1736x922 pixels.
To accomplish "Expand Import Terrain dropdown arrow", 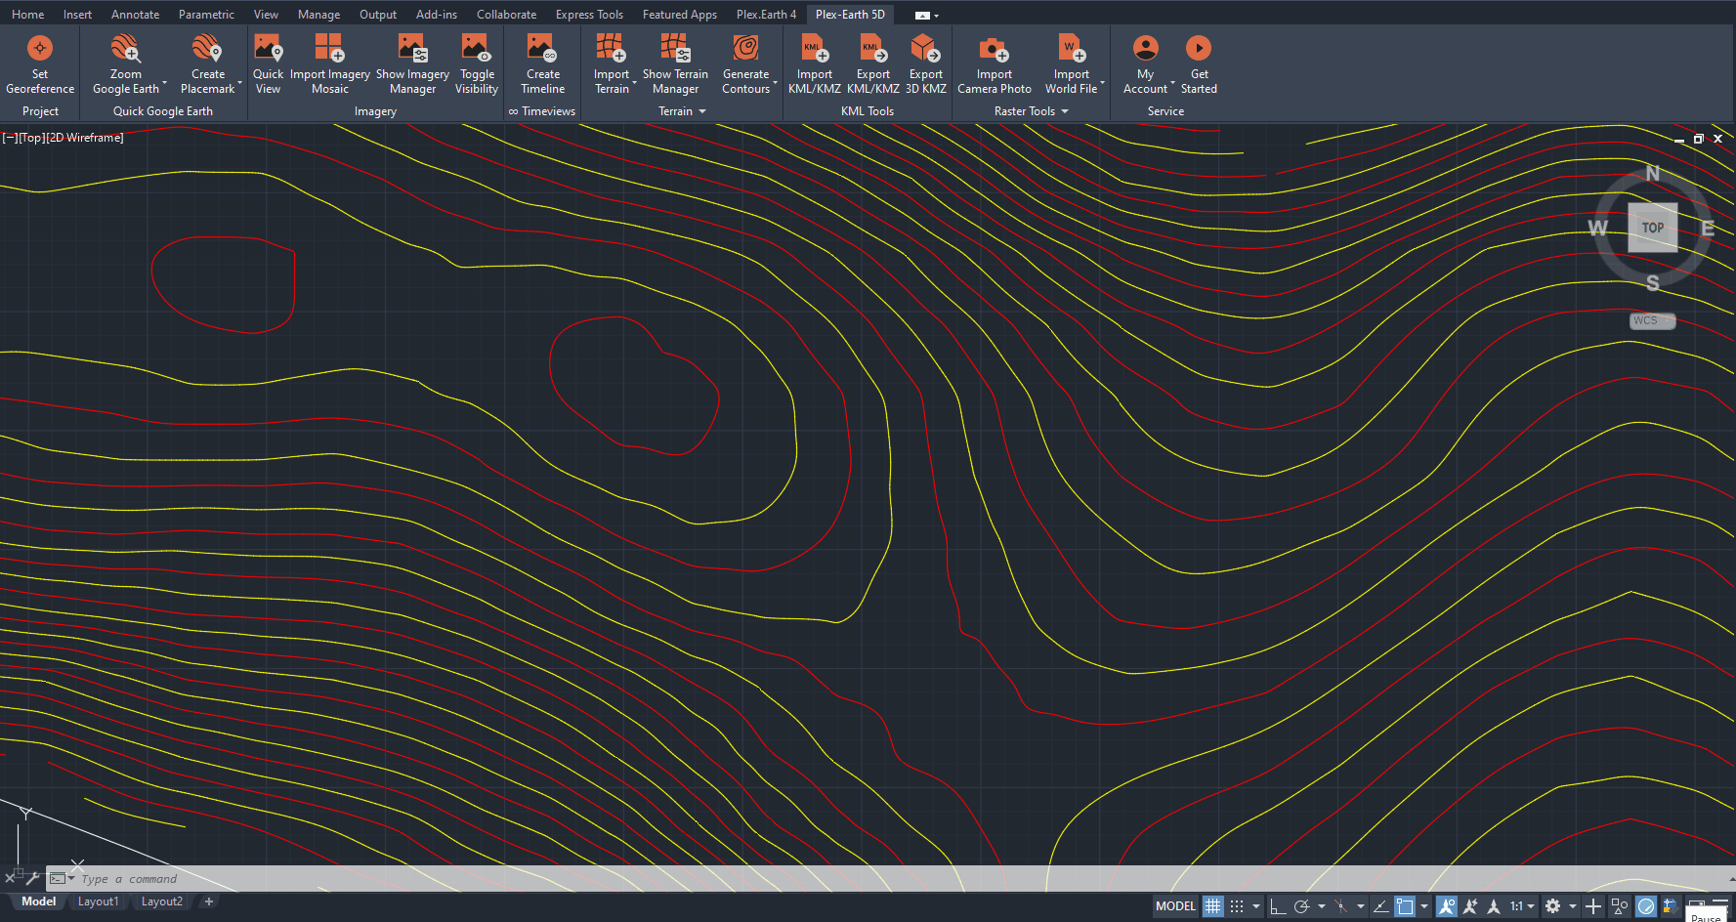I will tap(635, 83).
